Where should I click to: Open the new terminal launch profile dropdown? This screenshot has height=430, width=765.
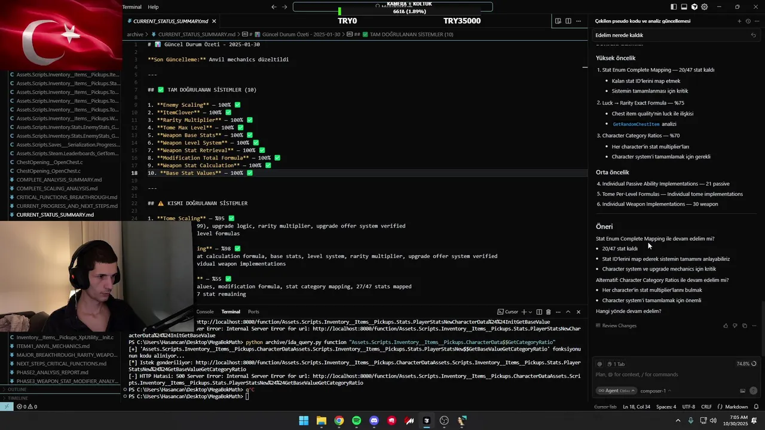tap(530, 312)
